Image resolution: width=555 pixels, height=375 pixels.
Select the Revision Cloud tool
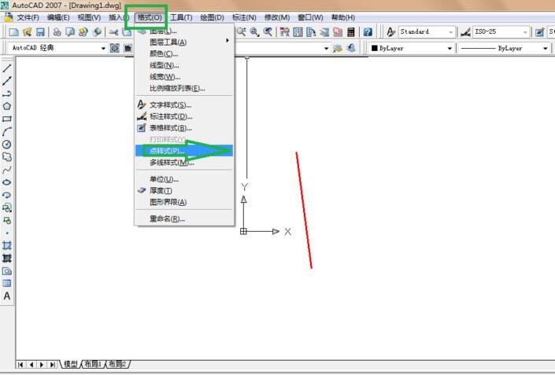[x=7, y=157]
